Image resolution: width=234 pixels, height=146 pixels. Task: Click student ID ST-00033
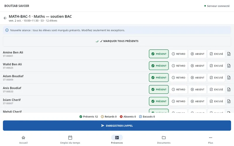pyautogui.click(x=8, y=91)
